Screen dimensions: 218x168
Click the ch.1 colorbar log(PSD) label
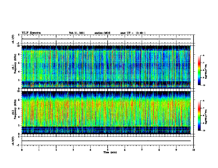coord(206,72)
